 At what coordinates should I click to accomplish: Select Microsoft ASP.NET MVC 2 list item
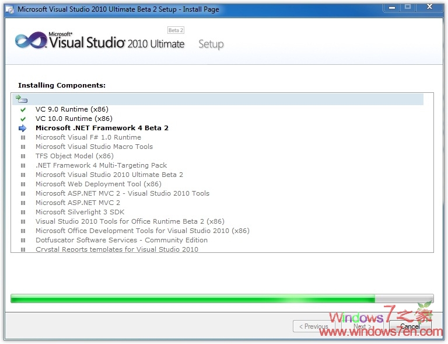(78, 203)
